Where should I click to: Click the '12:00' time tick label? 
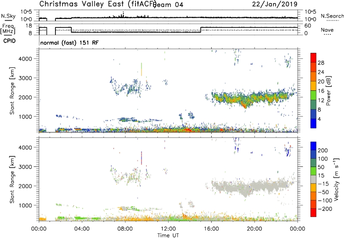point(168,229)
